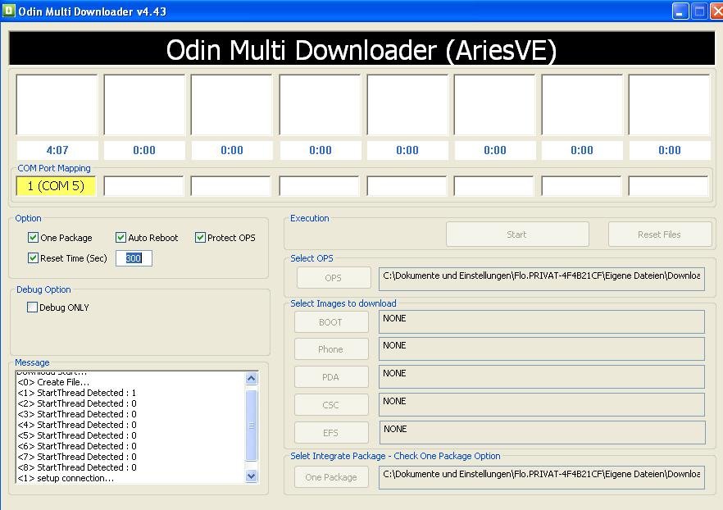Click the message log scroll down arrow
The height and width of the screenshot is (510, 723).
tap(252, 476)
